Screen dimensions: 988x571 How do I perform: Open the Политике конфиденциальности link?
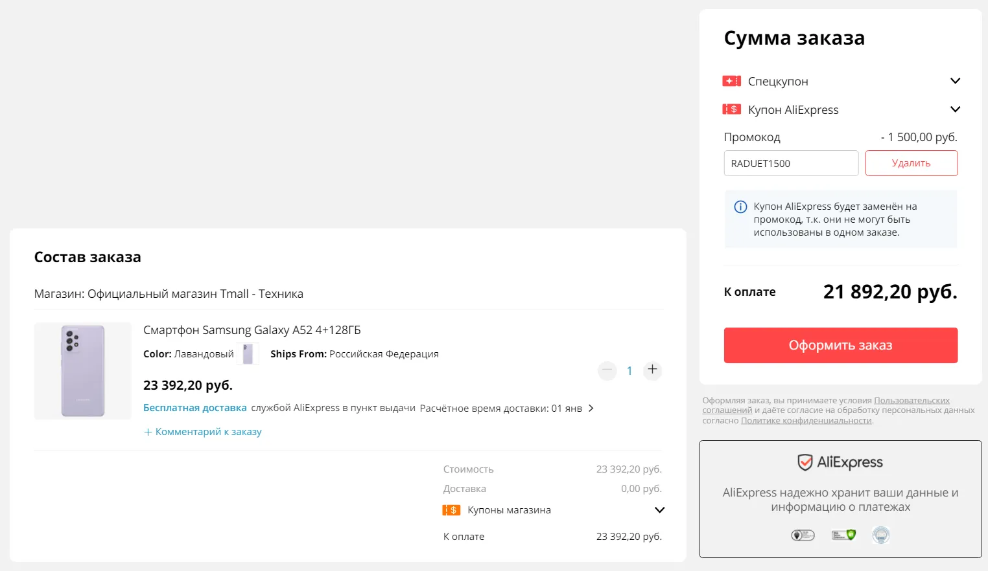tap(806, 421)
